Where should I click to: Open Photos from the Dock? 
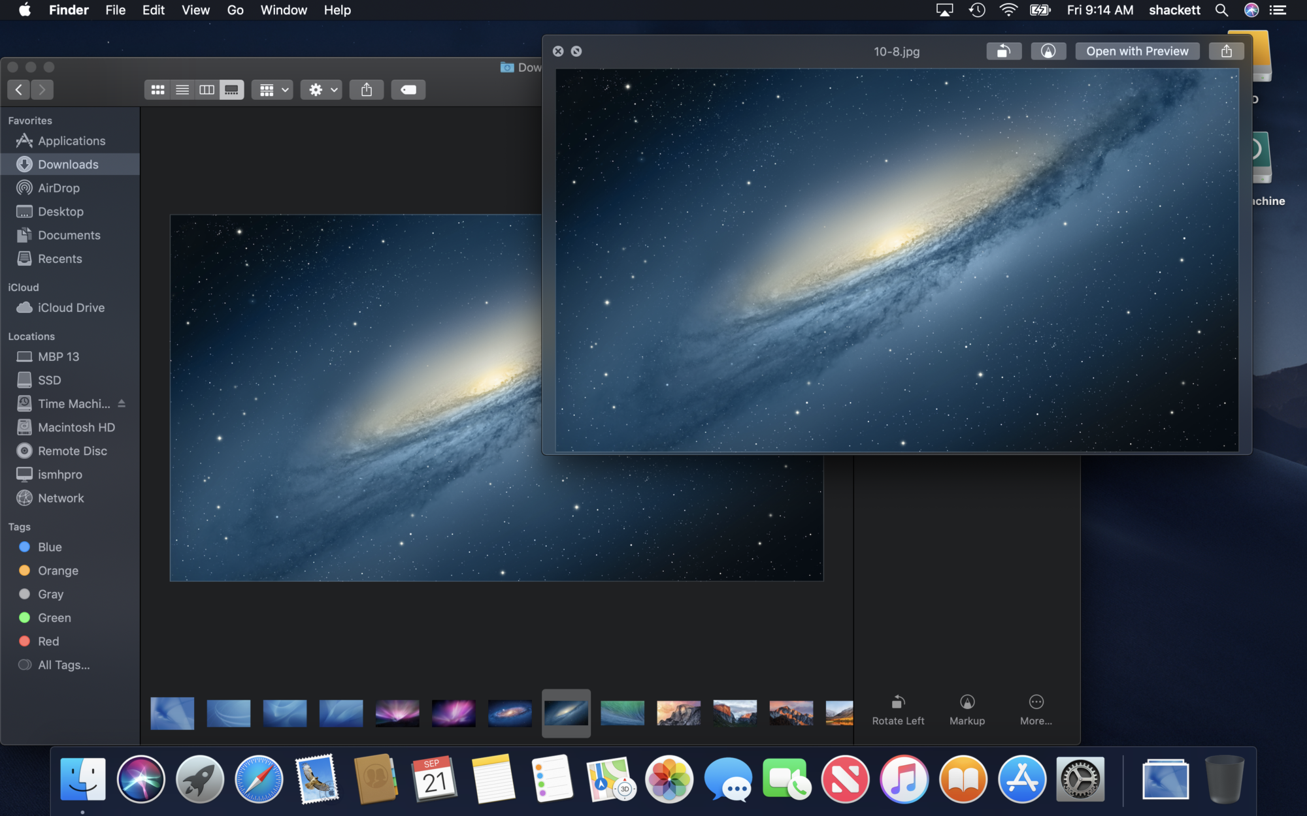tap(669, 779)
